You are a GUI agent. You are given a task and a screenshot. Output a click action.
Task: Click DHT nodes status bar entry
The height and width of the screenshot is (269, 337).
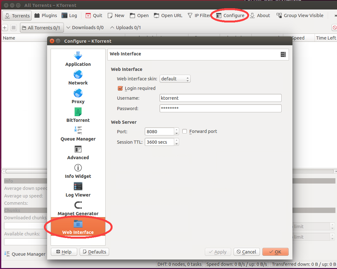pos(180,264)
